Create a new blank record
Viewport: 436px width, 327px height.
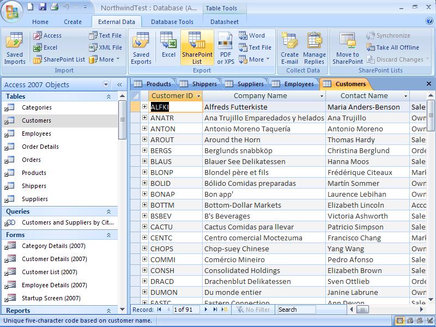pos(225,310)
